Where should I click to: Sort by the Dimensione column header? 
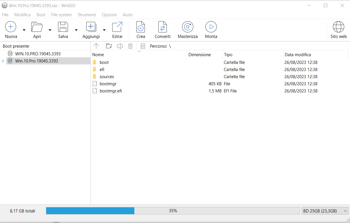tap(205, 54)
